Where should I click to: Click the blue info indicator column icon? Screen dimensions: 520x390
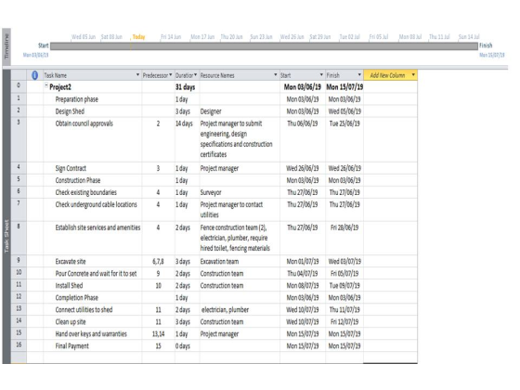click(x=34, y=75)
